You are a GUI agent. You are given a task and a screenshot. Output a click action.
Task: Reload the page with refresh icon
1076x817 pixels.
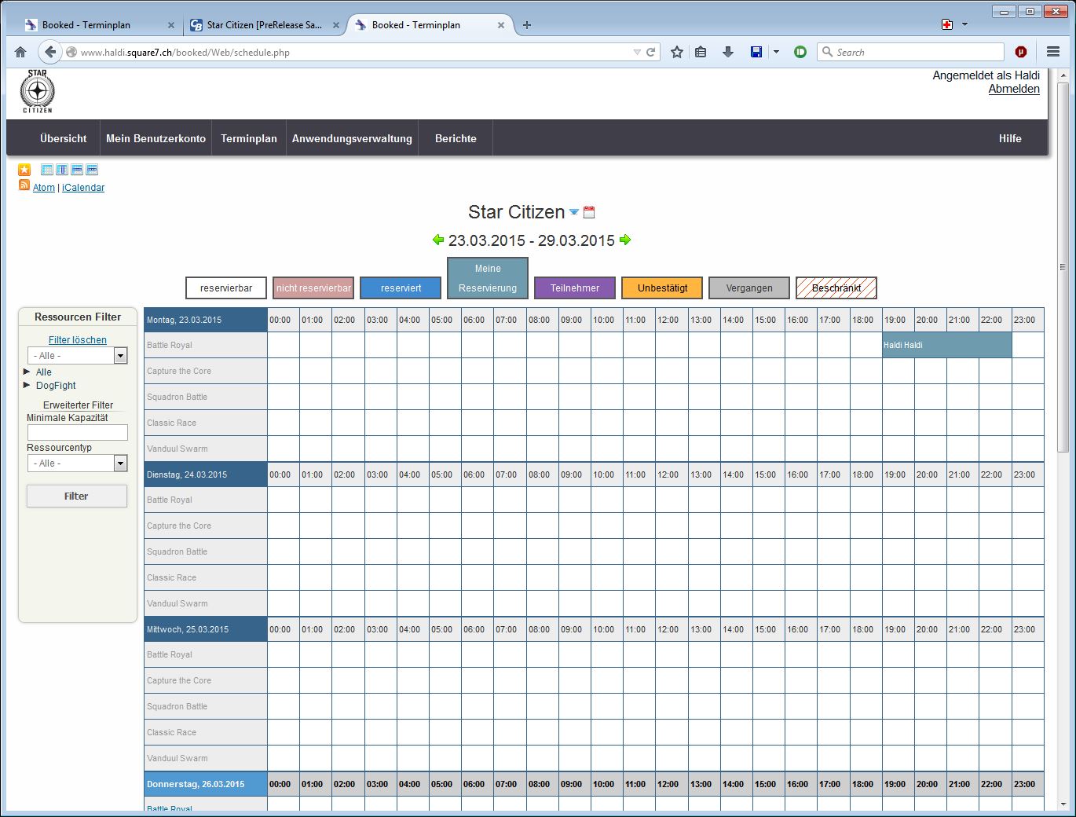[650, 52]
